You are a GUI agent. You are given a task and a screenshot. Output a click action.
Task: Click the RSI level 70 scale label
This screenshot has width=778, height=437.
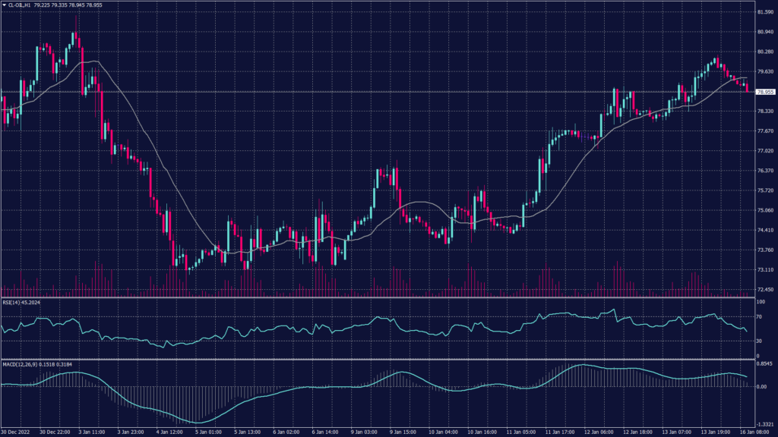pyautogui.click(x=760, y=316)
